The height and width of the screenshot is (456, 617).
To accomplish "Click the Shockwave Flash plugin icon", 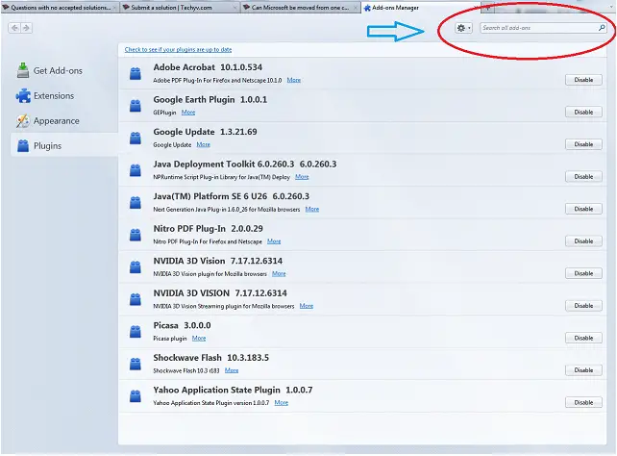I will (x=136, y=365).
